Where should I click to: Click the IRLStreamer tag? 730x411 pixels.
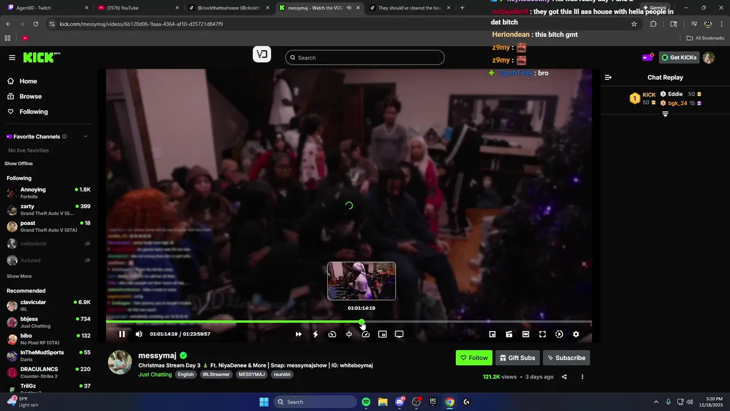tap(216, 374)
